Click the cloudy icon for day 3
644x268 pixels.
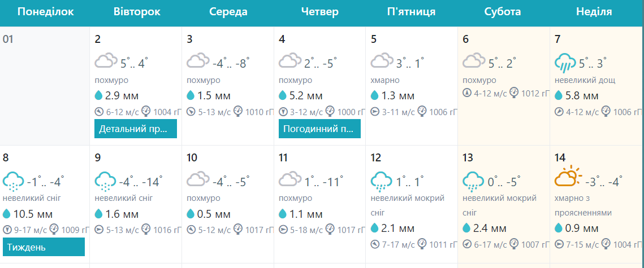tap(198, 61)
